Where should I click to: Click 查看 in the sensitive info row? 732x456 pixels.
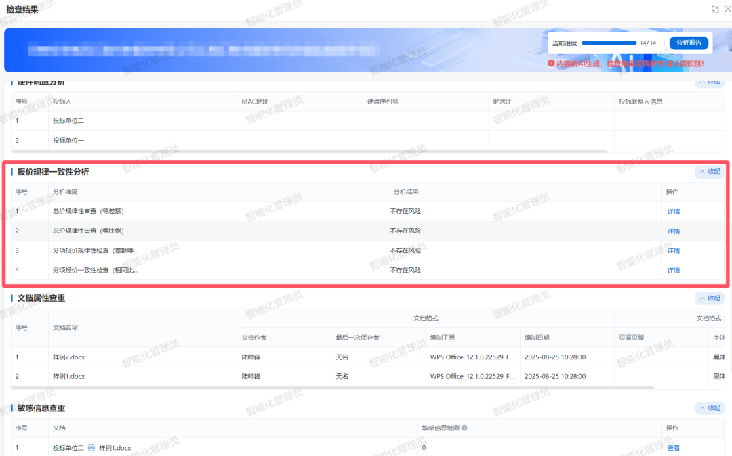click(673, 448)
